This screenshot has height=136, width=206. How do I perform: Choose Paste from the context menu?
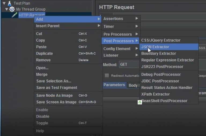(68, 47)
